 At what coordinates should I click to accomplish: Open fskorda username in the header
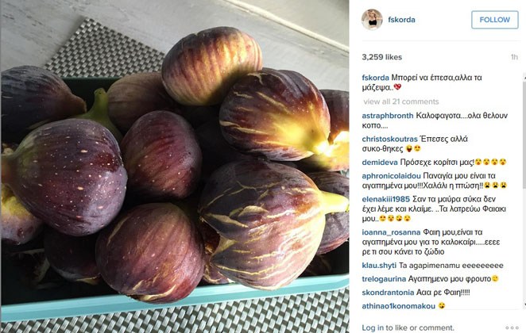pyautogui.click(x=401, y=20)
